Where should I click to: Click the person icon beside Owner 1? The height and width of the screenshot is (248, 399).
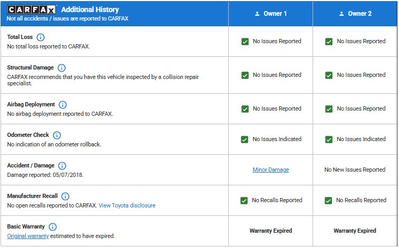coord(257,14)
